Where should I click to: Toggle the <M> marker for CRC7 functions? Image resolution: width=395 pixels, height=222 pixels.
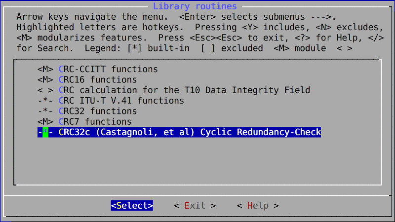[x=45, y=122]
